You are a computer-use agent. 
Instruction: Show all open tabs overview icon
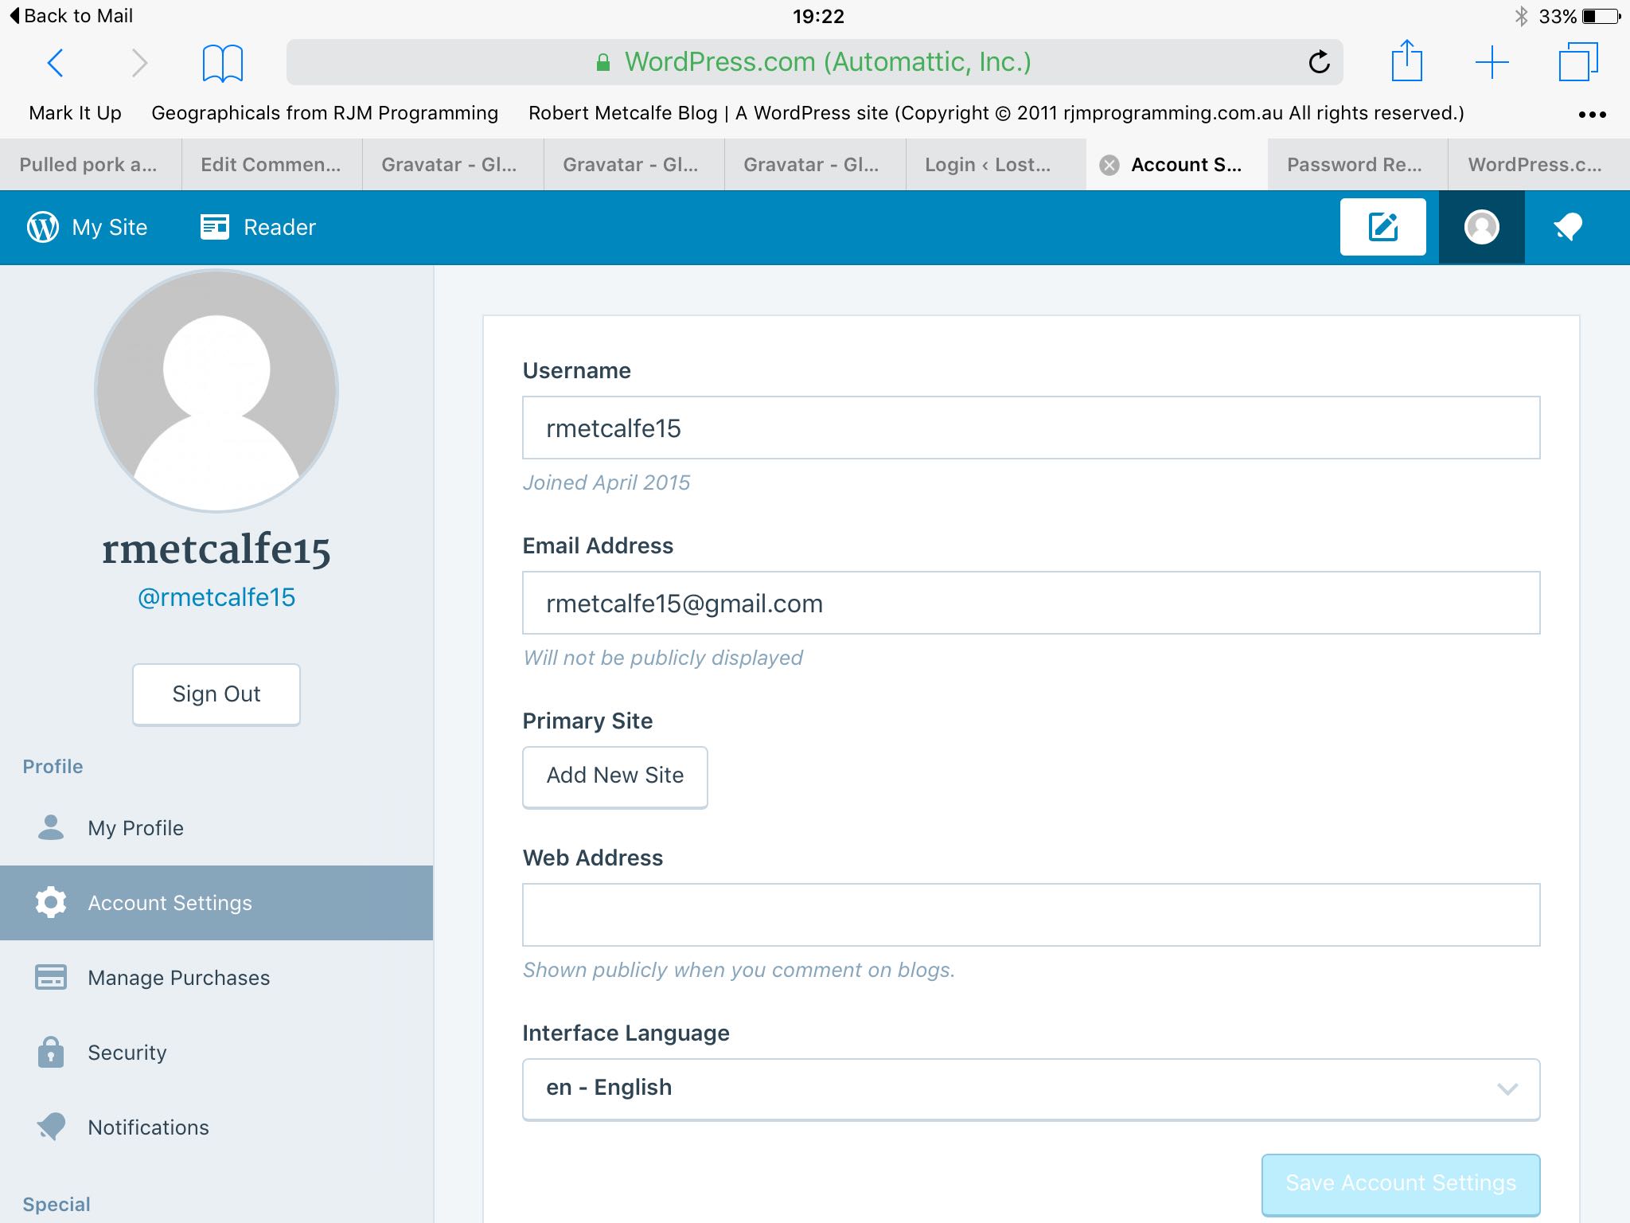[1577, 62]
